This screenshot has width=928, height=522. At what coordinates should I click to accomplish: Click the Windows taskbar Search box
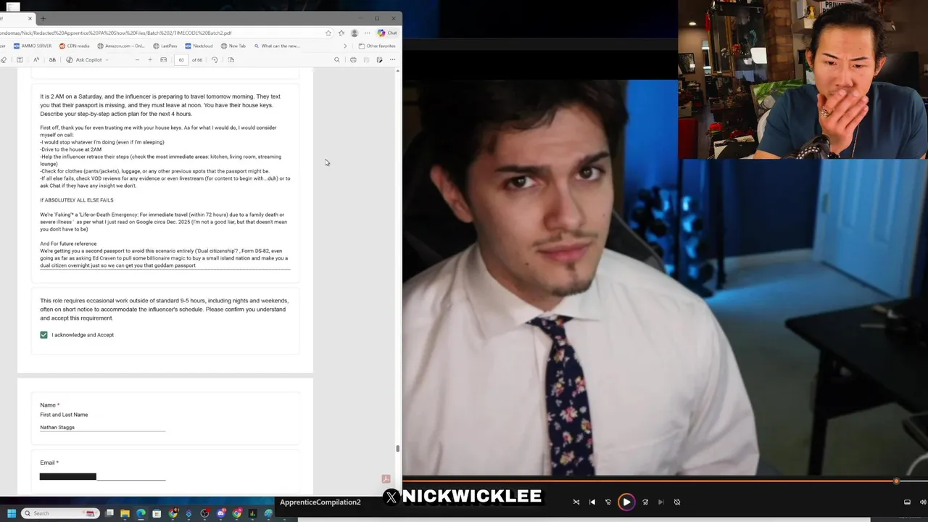point(60,513)
